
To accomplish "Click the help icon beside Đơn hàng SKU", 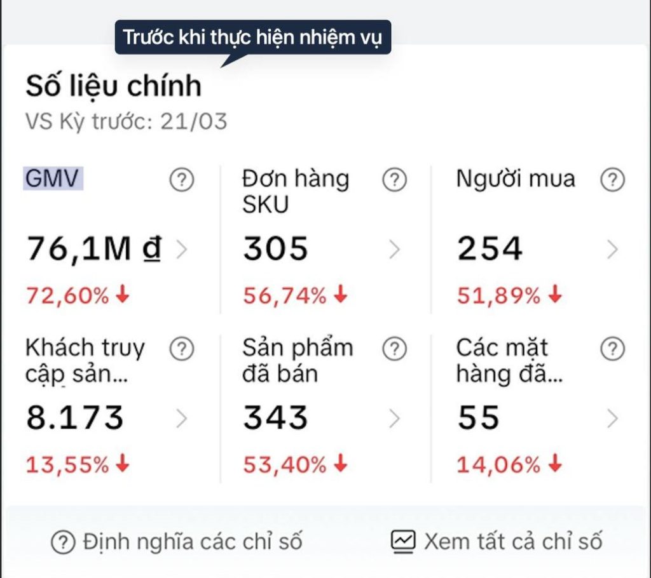I will point(394,181).
